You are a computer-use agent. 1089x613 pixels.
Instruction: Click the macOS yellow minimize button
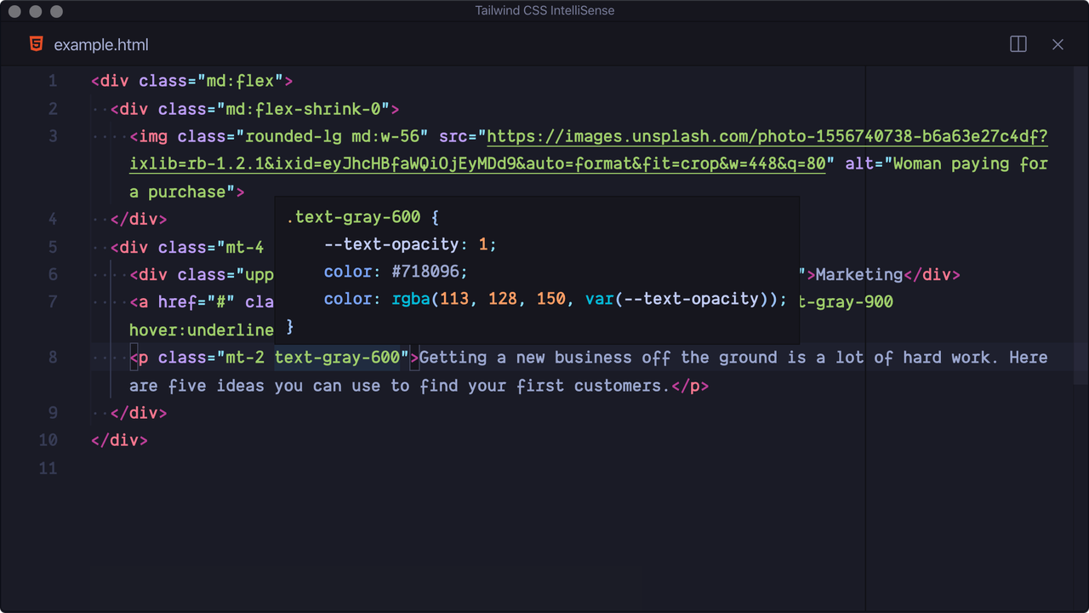(x=35, y=11)
